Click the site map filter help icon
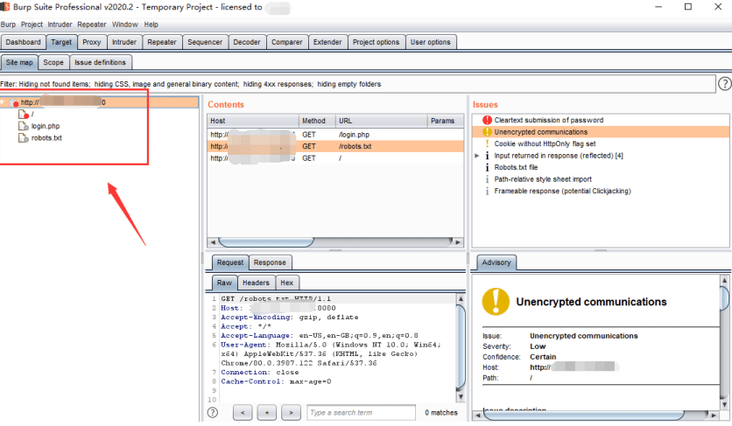The image size is (732, 426). pos(724,84)
